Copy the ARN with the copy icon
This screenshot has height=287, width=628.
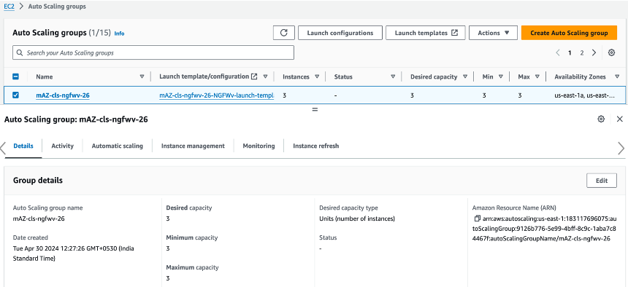coord(477,219)
